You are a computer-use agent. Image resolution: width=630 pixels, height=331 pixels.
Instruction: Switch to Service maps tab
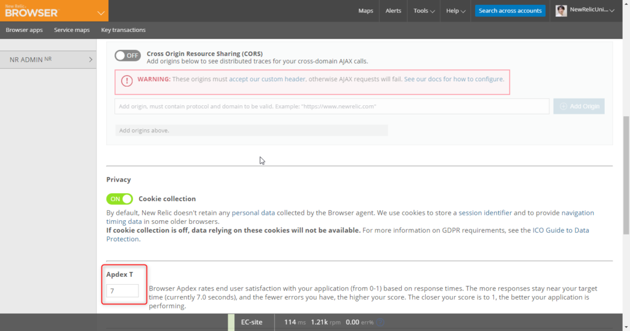pos(72,30)
